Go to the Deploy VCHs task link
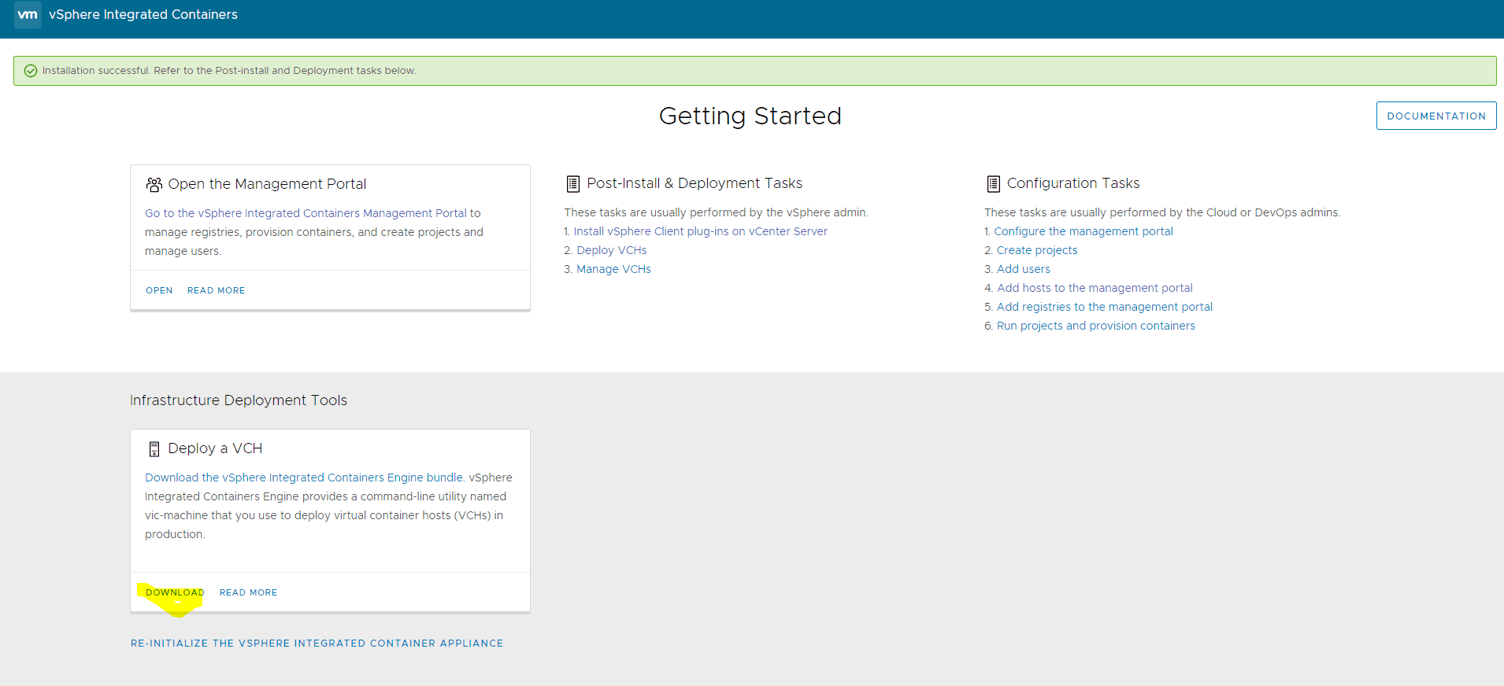The image size is (1504, 686). click(611, 250)
